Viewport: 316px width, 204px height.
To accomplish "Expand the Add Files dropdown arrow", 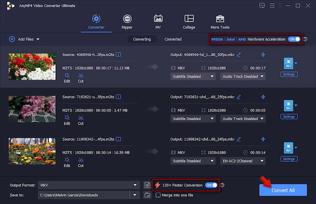I will 38,39.
